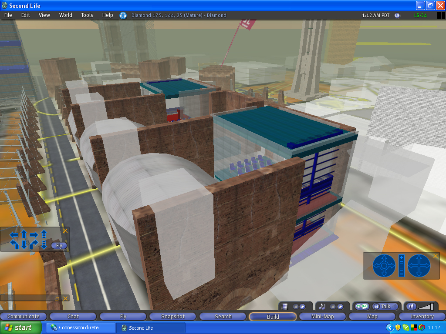
Task: Open the Tools menu
Action: point(87,15)
